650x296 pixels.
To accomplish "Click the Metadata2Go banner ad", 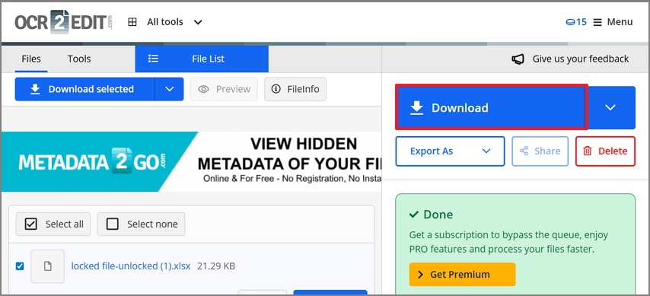I will (x=192, y=161).
